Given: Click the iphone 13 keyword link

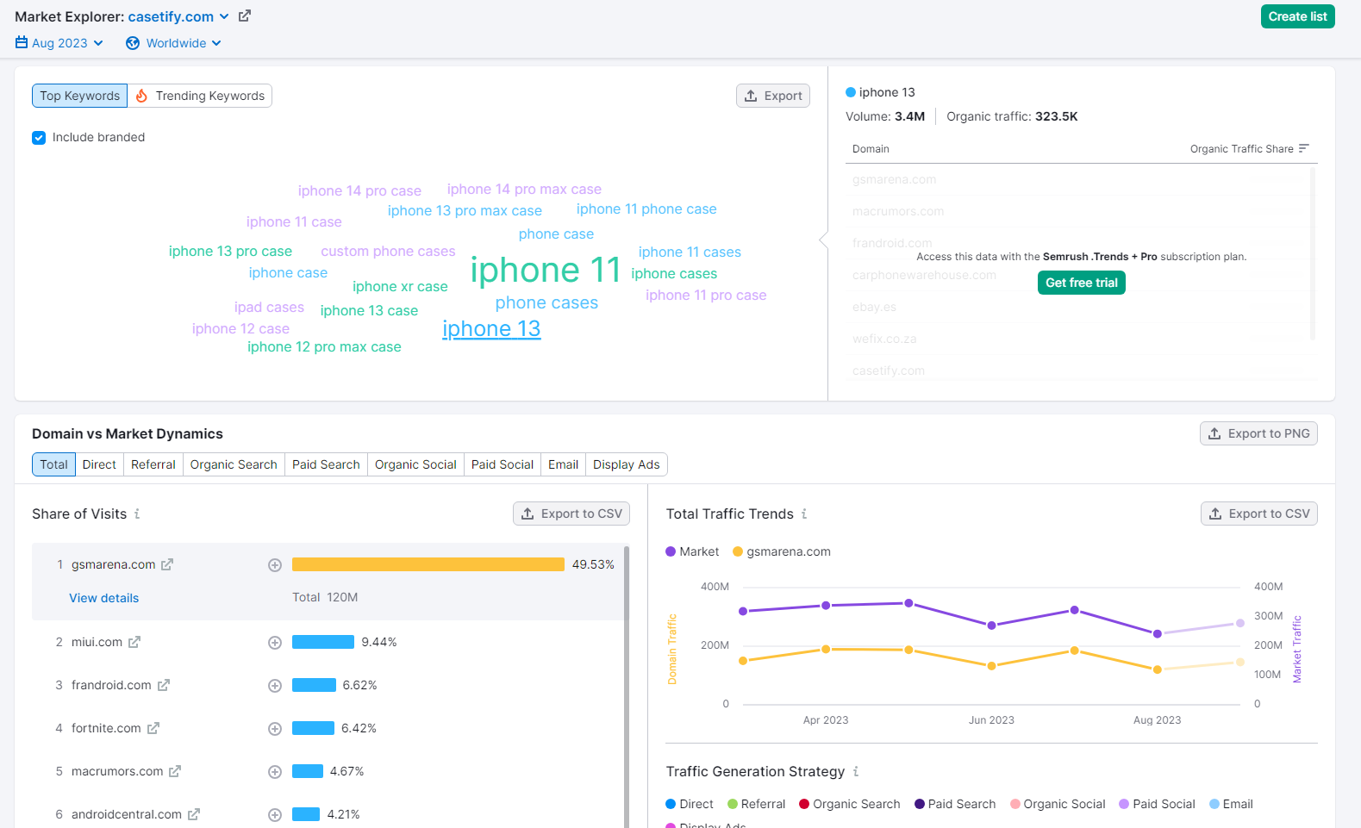Looking at the screenshot, I should [x=491, y=329].
